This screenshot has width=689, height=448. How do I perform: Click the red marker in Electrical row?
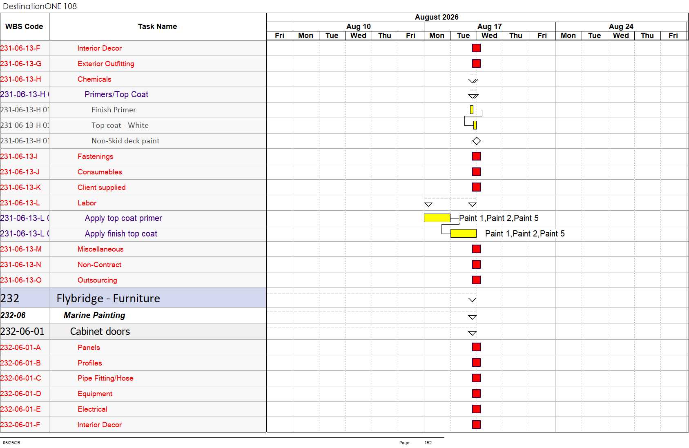(476, 409)
